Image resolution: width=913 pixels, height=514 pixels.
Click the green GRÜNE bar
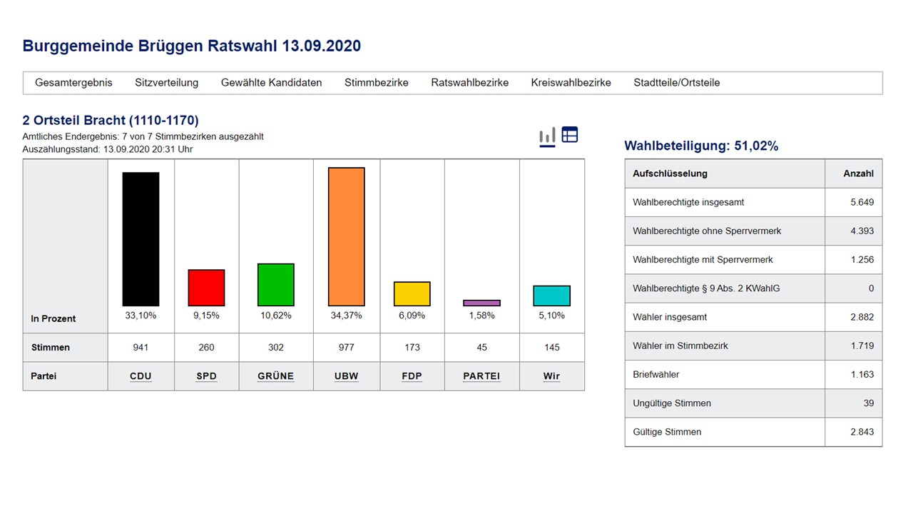coord(275,285)
